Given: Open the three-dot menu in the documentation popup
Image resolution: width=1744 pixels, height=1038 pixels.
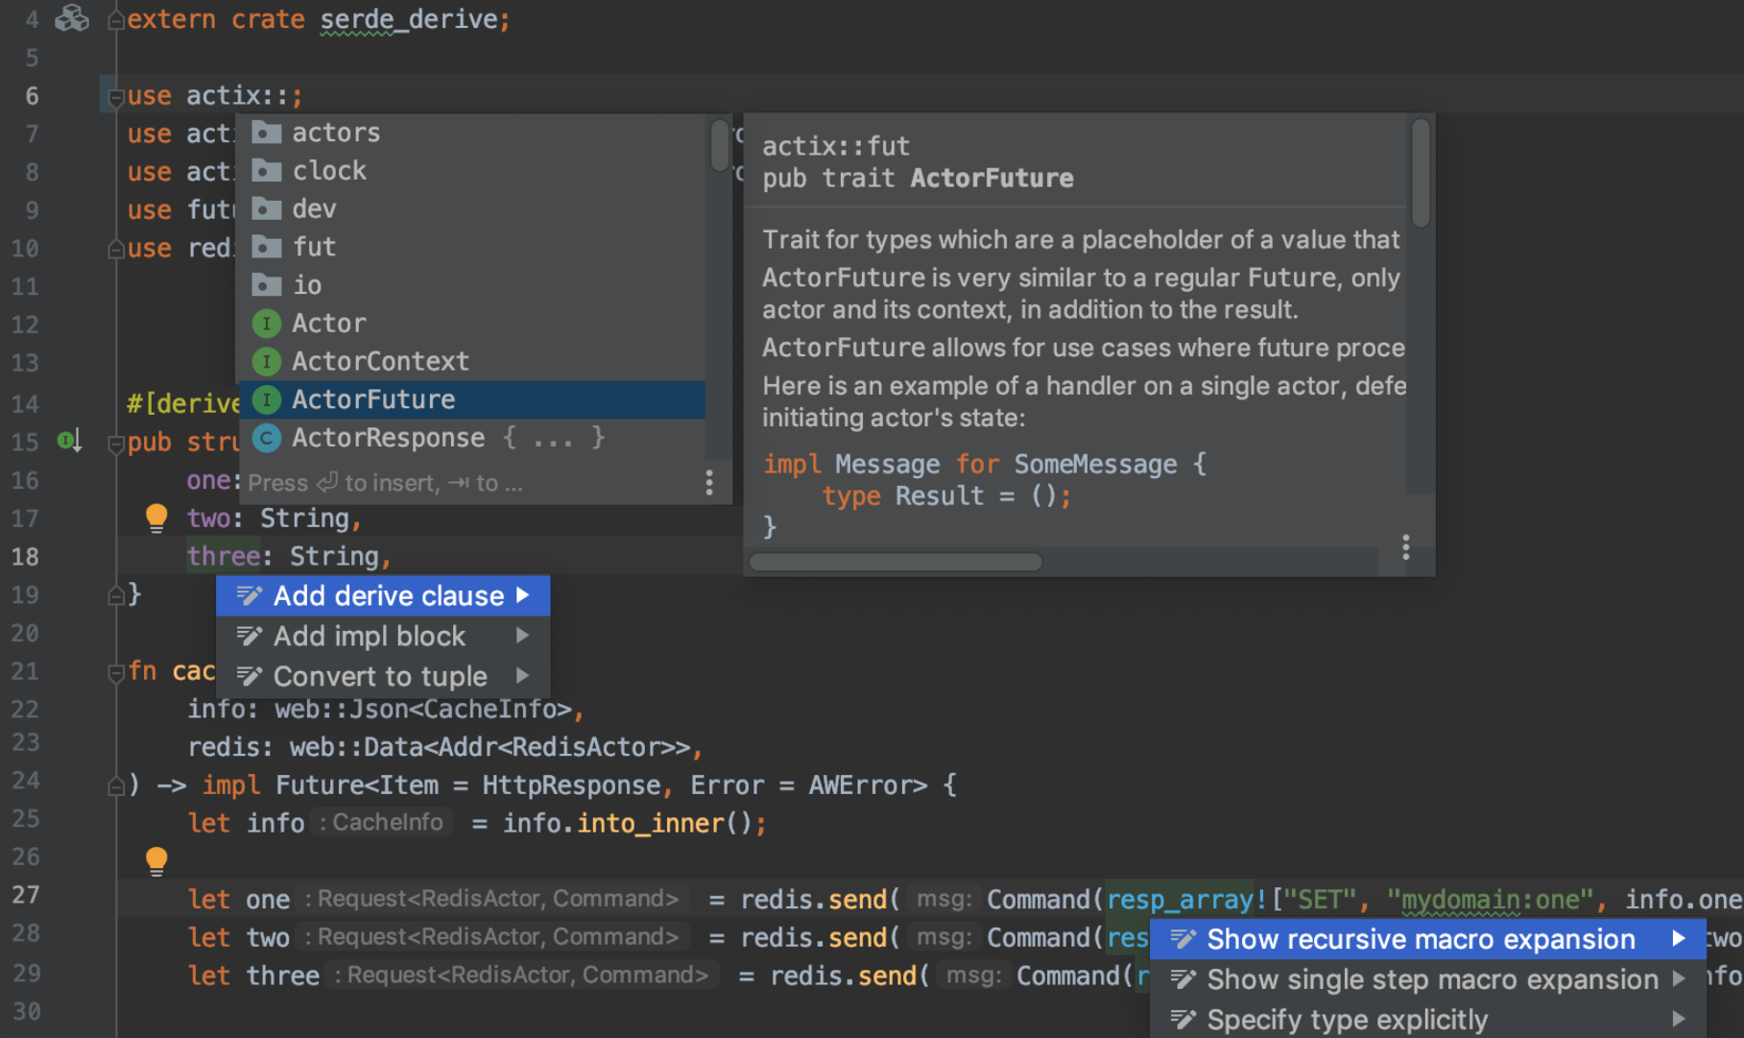Looking at the screenshot, I should (x=1405, y=547).
